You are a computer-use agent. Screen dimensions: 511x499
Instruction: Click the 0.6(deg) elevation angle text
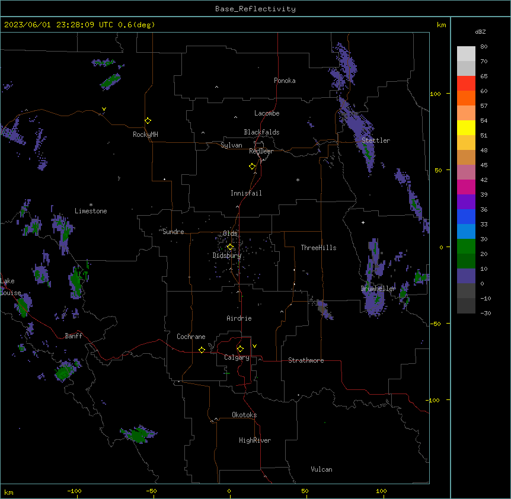pos(136,25)
